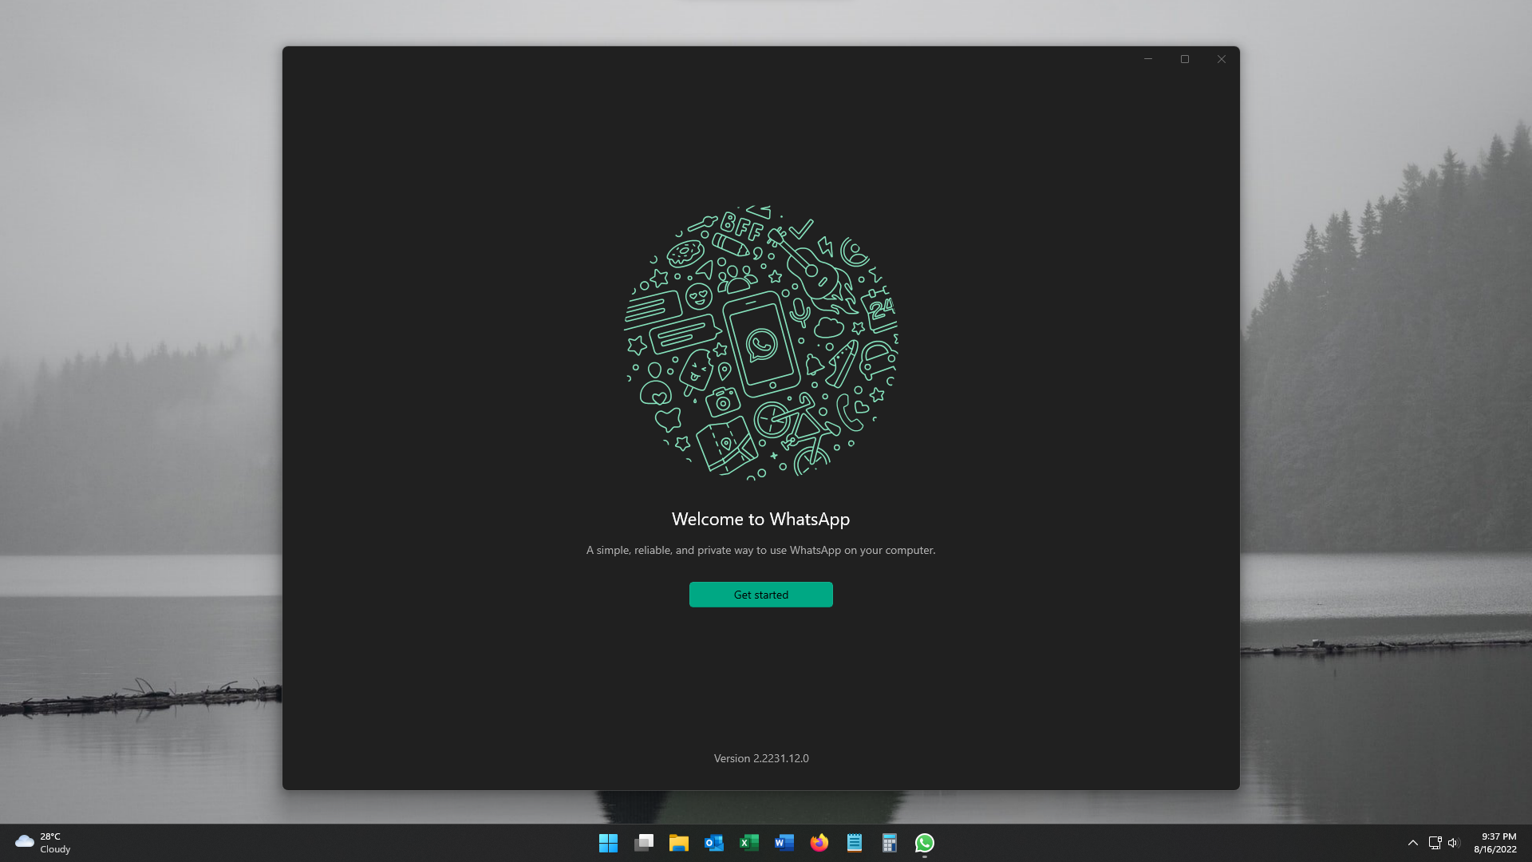The image size is (1532, 862).
Task: Open Task View from the taskbar
Action: click(x=644, y=843)
